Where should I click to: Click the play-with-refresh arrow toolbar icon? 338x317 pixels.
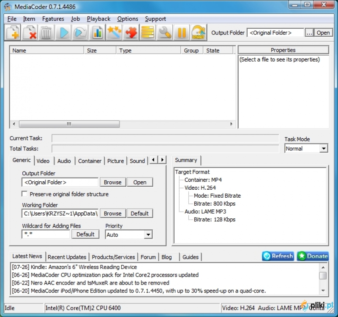[x=80, y=32]
